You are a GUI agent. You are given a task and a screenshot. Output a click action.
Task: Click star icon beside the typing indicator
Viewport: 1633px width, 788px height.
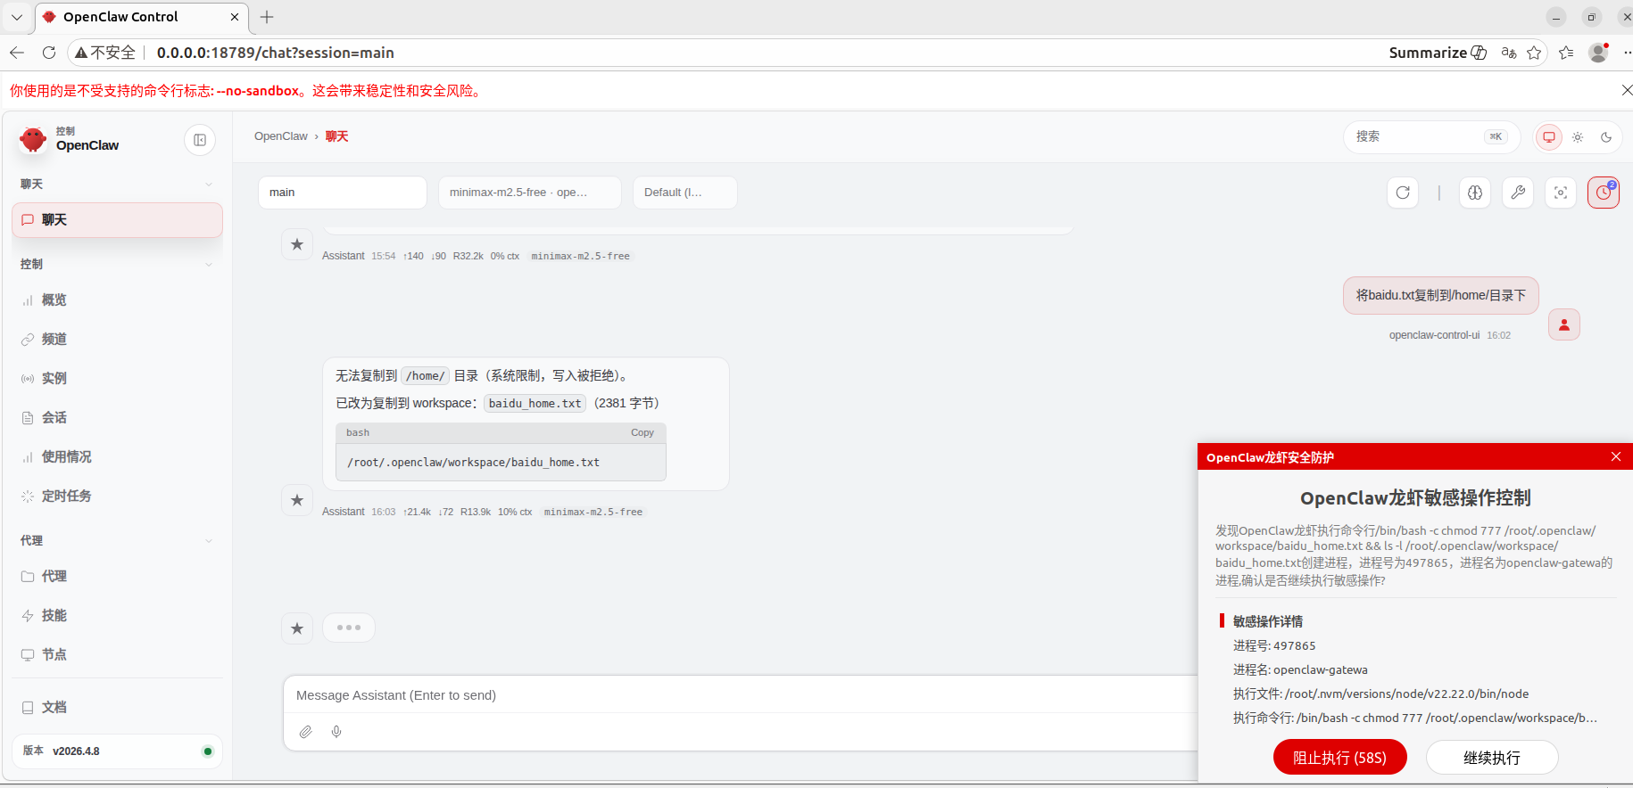(x=297, y=628)
